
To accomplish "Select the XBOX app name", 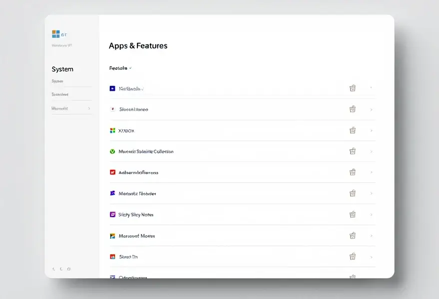I will tap(126, 131).
